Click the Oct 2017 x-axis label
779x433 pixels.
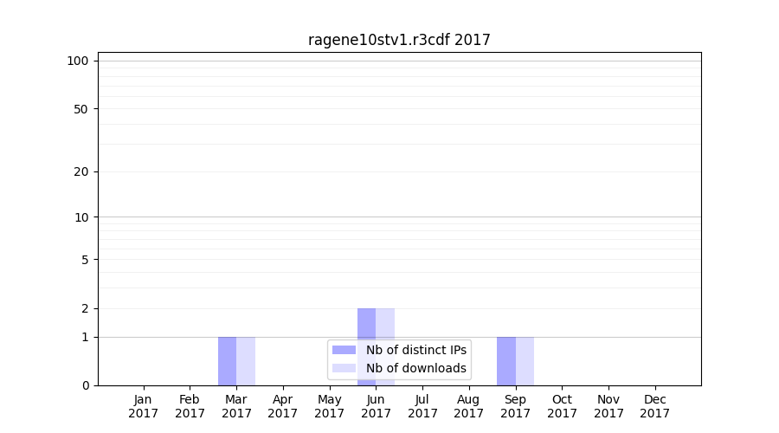[562, 406]
